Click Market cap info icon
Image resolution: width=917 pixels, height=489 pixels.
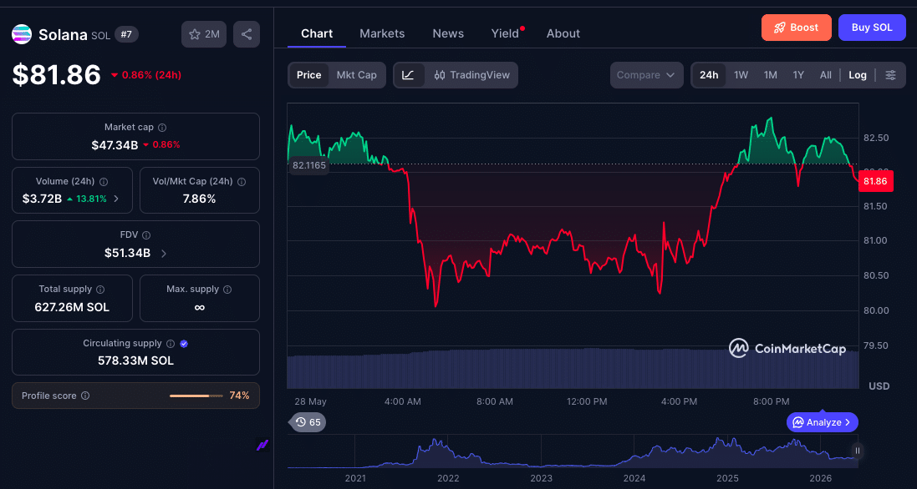click(162, 127)
